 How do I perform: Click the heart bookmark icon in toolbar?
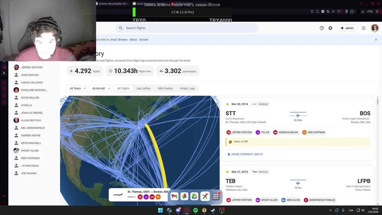[x=339, y=12]
